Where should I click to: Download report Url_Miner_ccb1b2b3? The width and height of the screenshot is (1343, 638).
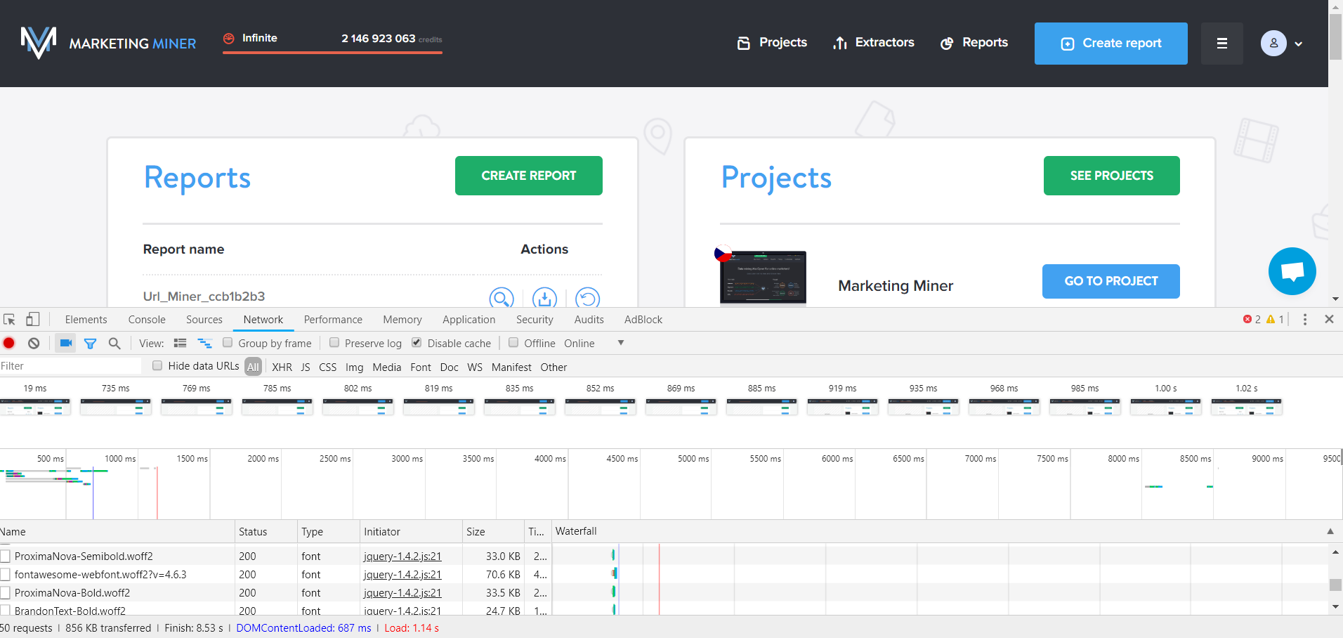544,299
